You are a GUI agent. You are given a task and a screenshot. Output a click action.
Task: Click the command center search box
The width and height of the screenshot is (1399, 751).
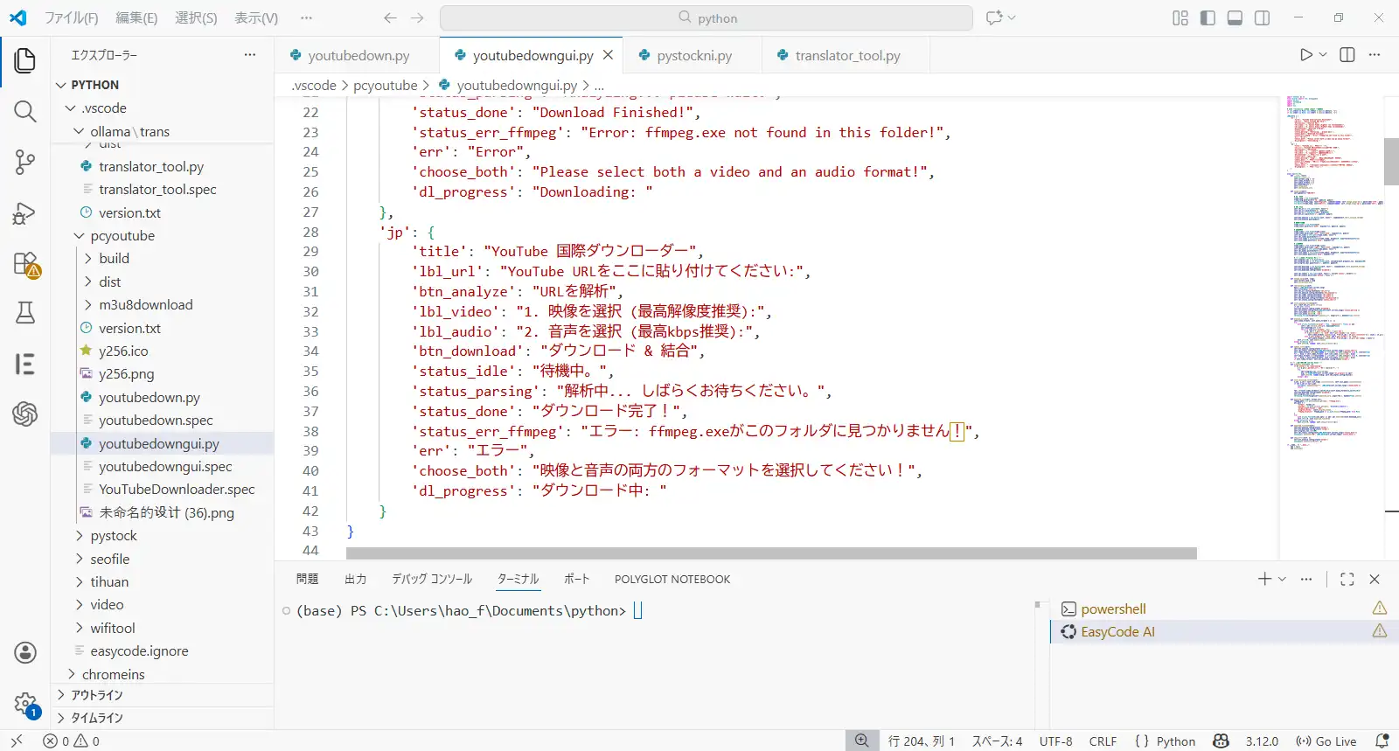(706, 17)
